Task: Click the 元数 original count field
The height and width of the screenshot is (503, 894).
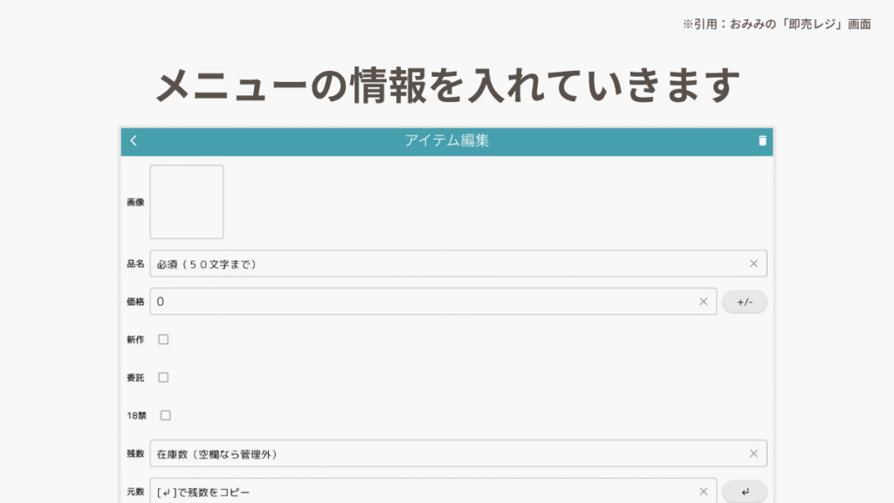Action: click(x=419, y=492)
